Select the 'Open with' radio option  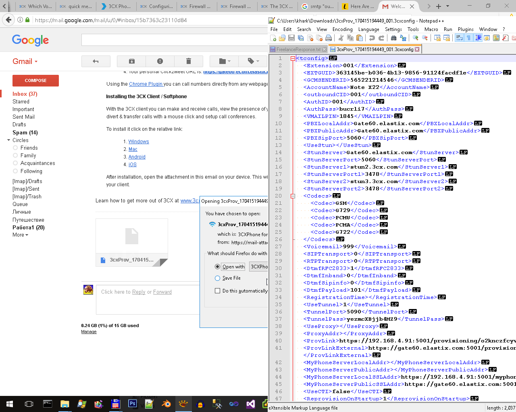click(x=218, y=267)
